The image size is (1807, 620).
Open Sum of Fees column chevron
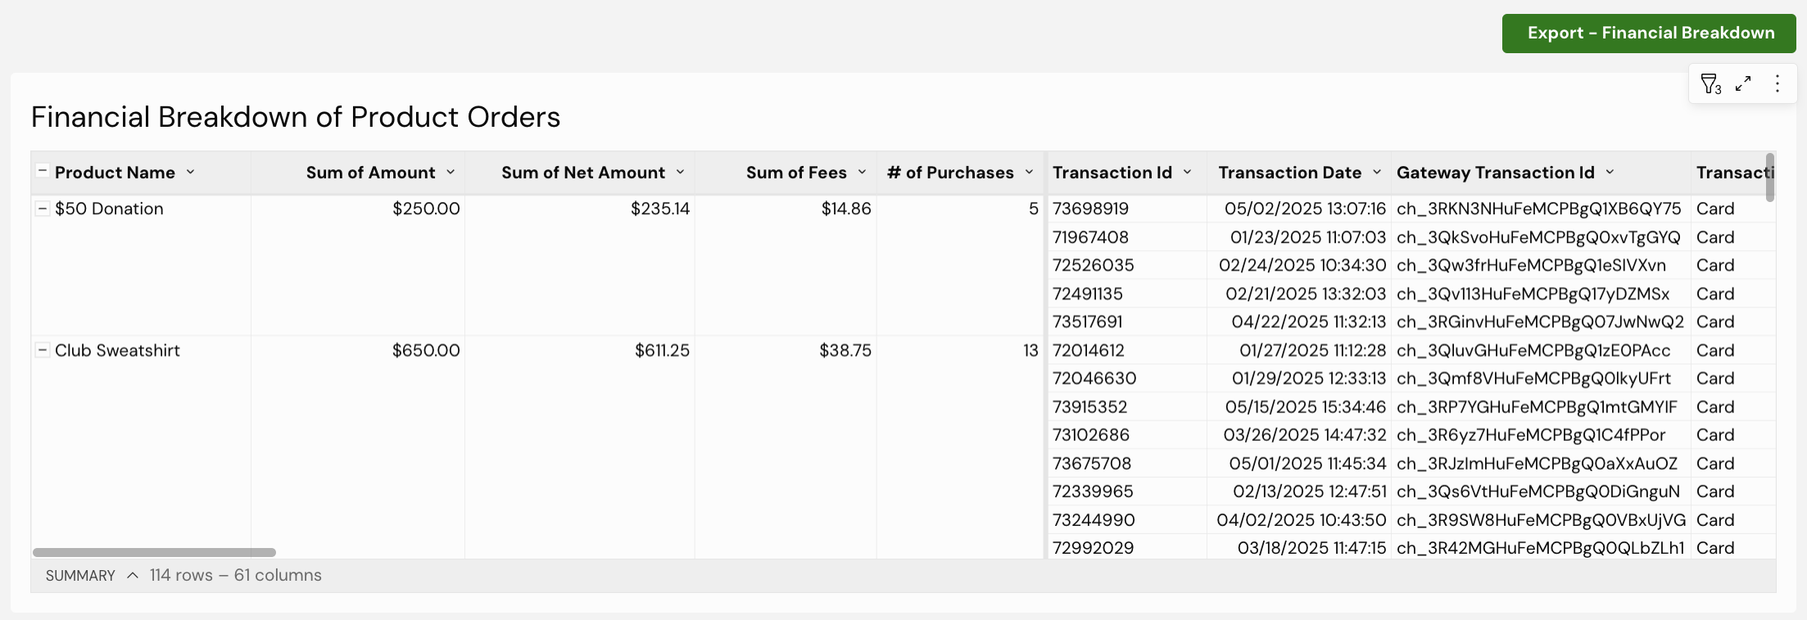[862, 172]
